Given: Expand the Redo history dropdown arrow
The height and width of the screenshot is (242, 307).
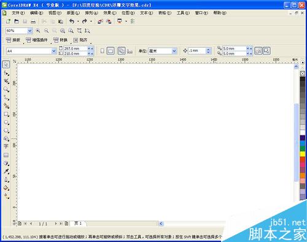Looking at the screenshot, I should [x=91, y=21].
